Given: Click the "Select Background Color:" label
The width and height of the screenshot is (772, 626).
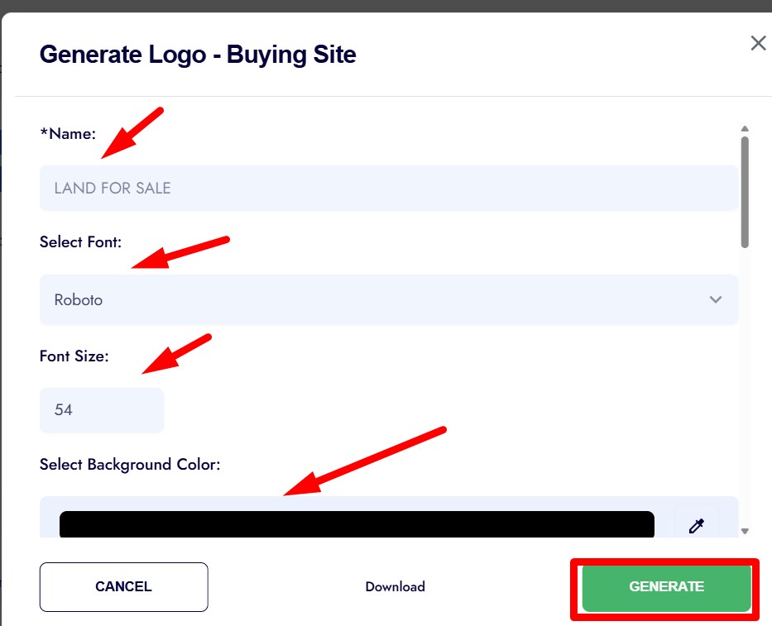Looking at the screenshot, I should 130,464.
